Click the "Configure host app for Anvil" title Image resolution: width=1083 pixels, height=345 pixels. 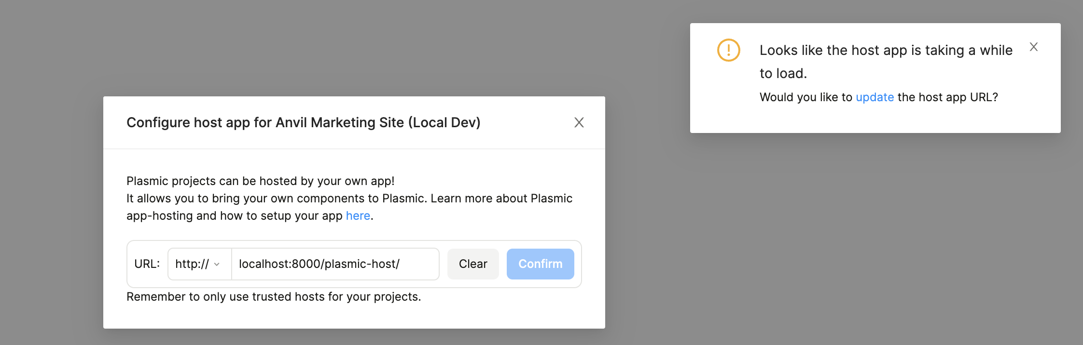pos(303,122)
